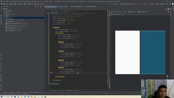Click ImageView in the editor breadcrumb
The image size is (174, 98).
click(x=77, y=90)
